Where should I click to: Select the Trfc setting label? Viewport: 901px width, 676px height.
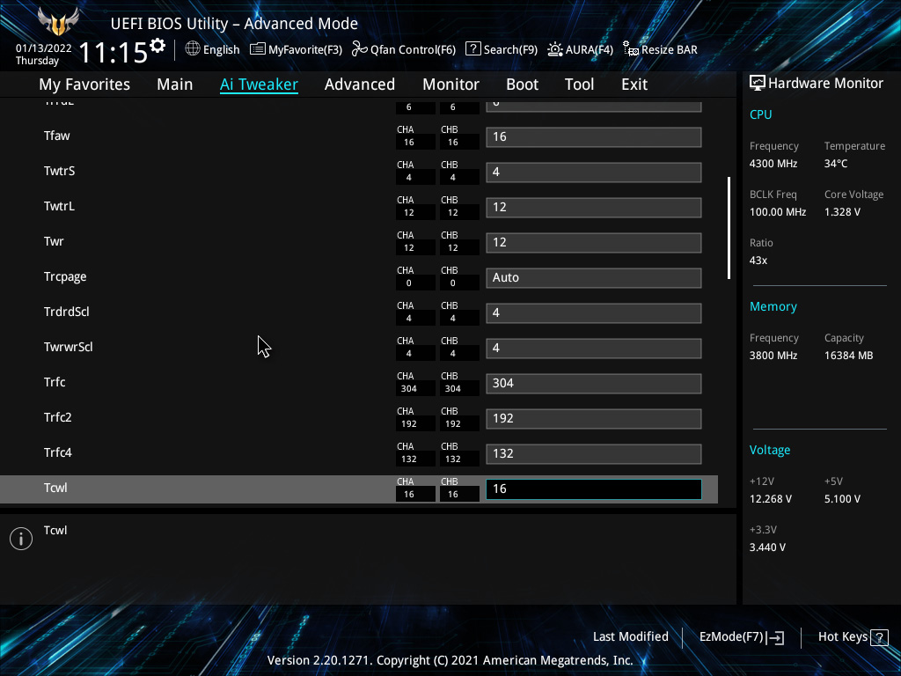click(55, 382)
